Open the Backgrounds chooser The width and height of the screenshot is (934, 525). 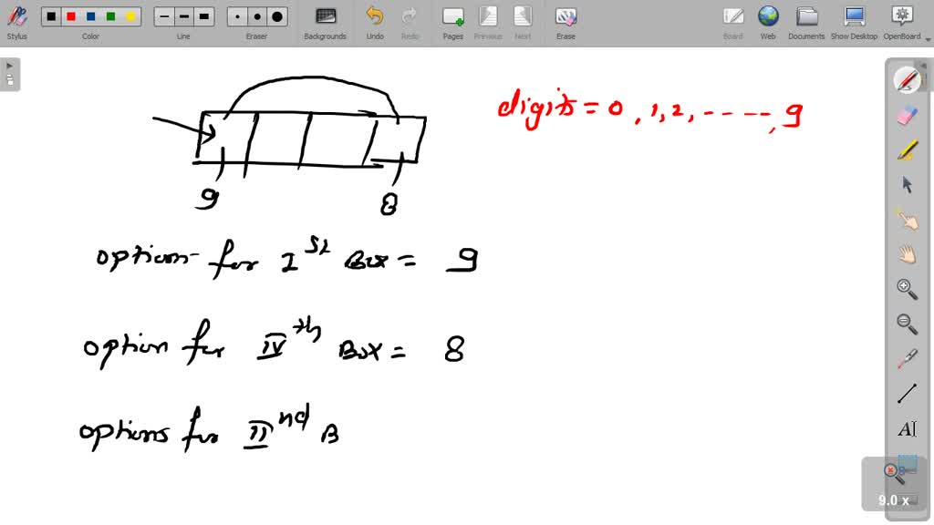(326, 23)
